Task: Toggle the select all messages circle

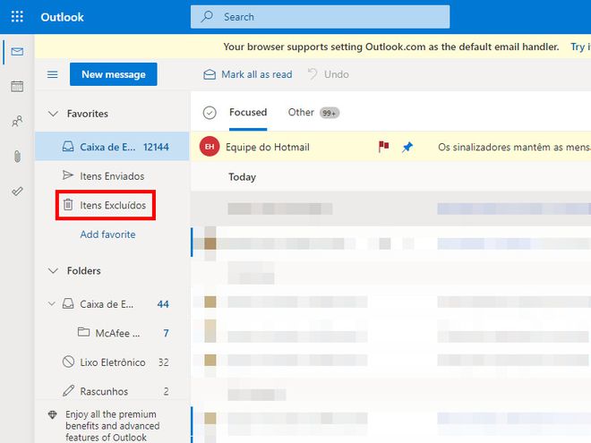Action: (210, 113)
